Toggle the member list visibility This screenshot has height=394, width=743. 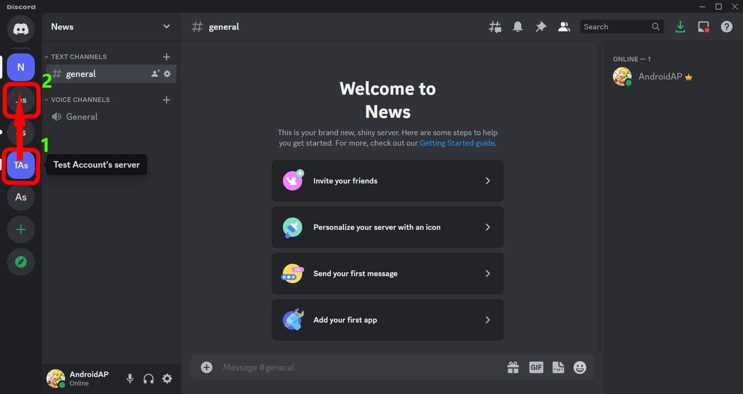pyautogui.click(x=564, y=27)
